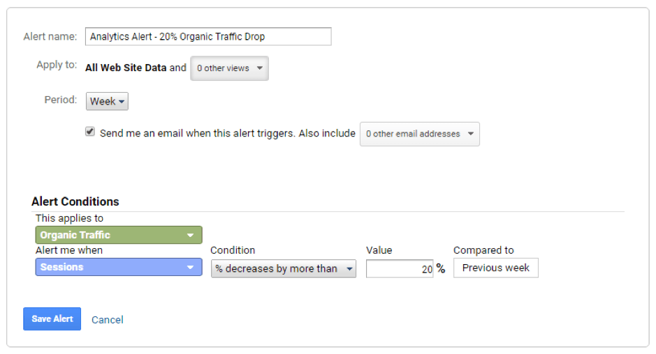Click the 'Condition' column label
This screenshot has width=656, height=354.
coord(233,250)
